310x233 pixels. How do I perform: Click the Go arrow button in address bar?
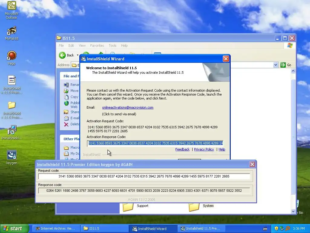(x=283, y=65)
